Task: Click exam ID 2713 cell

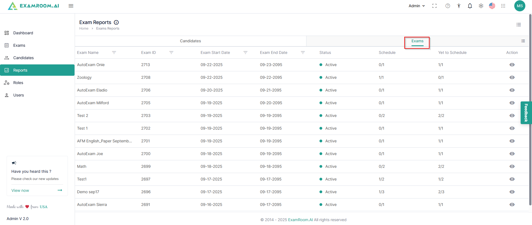Action: pyautogui.click(x=145, y=65)
